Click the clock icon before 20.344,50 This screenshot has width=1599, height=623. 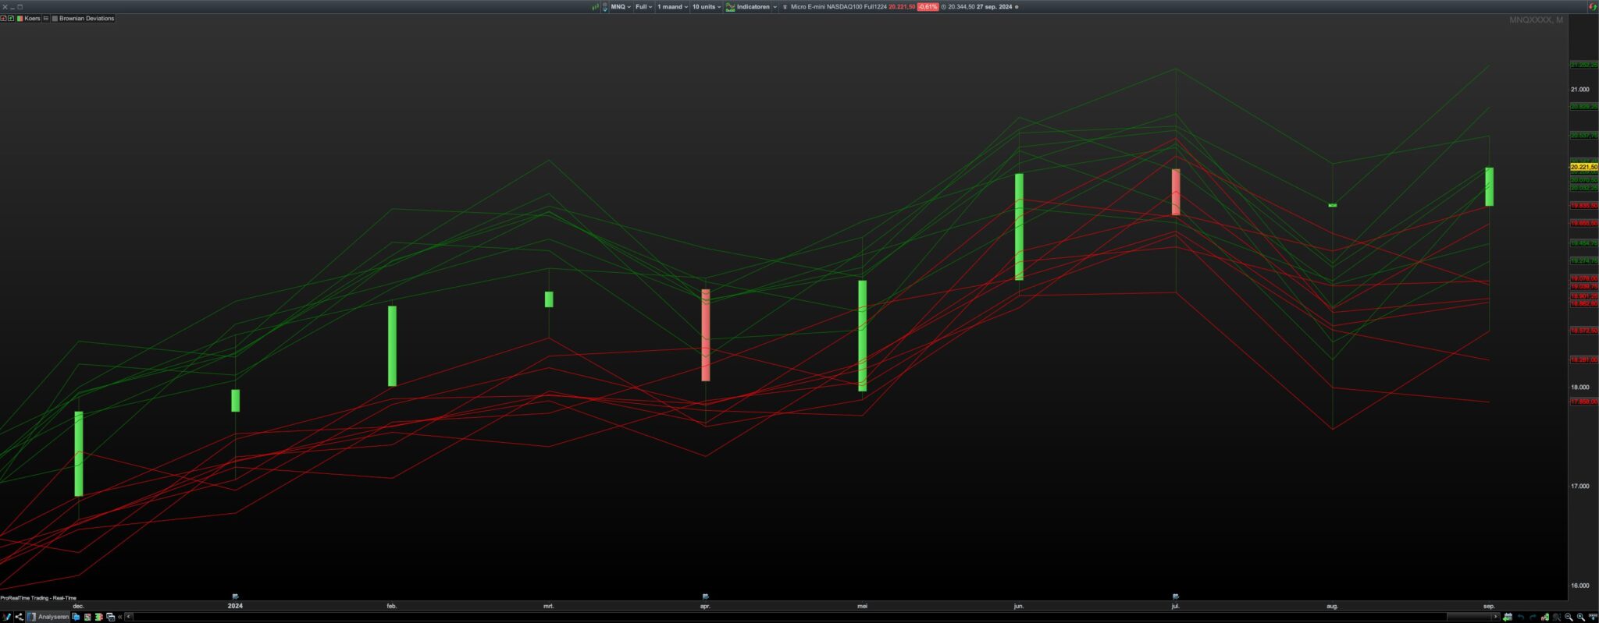point(943,7)
